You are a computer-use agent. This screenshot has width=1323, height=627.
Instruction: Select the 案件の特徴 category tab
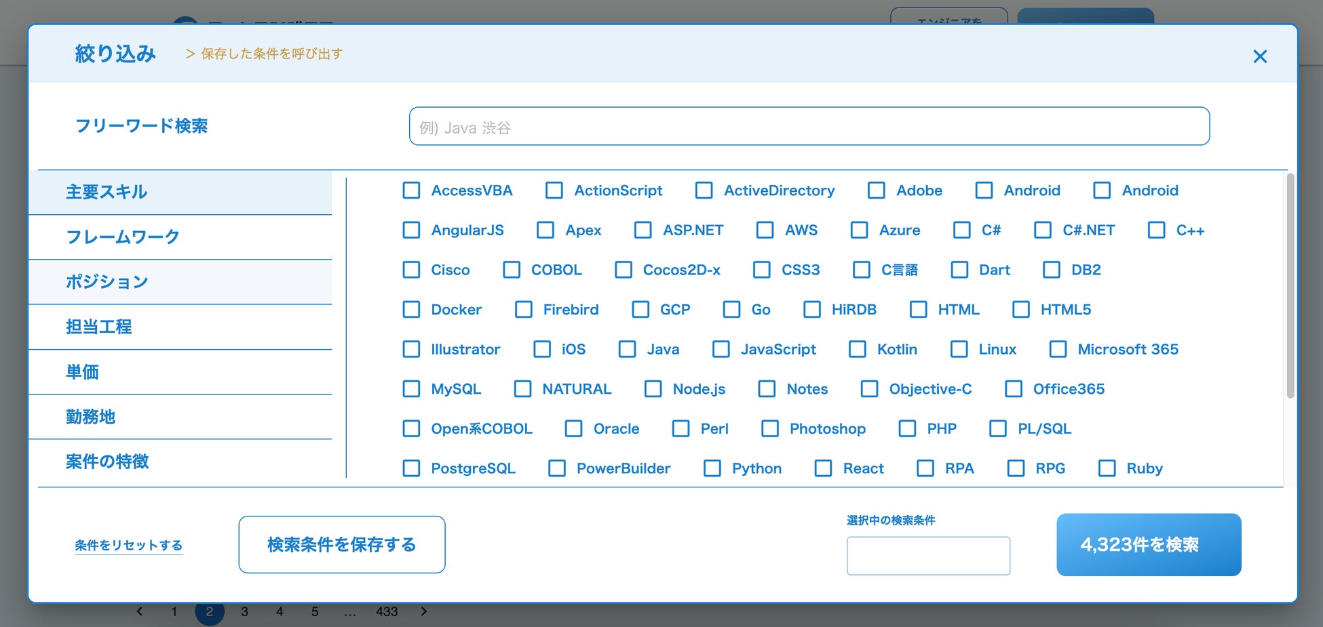180,462
